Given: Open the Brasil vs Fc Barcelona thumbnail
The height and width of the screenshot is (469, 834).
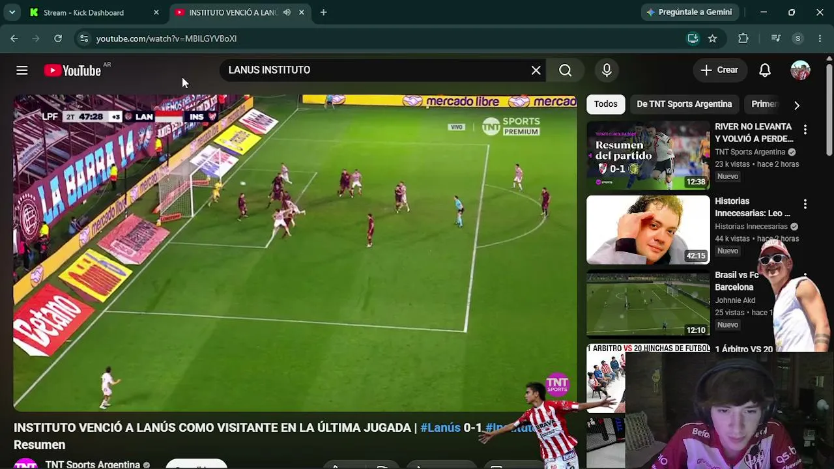Looking at the screenshot, I should click(648, 304).
